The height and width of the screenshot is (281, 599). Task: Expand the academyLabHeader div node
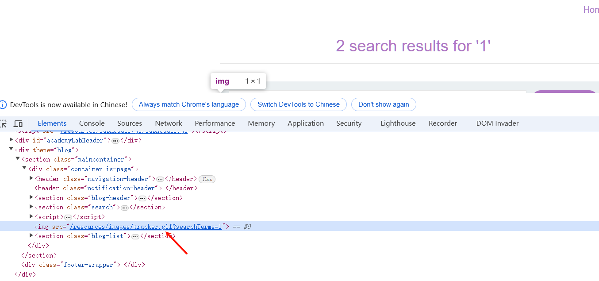(x=12, y=140)
